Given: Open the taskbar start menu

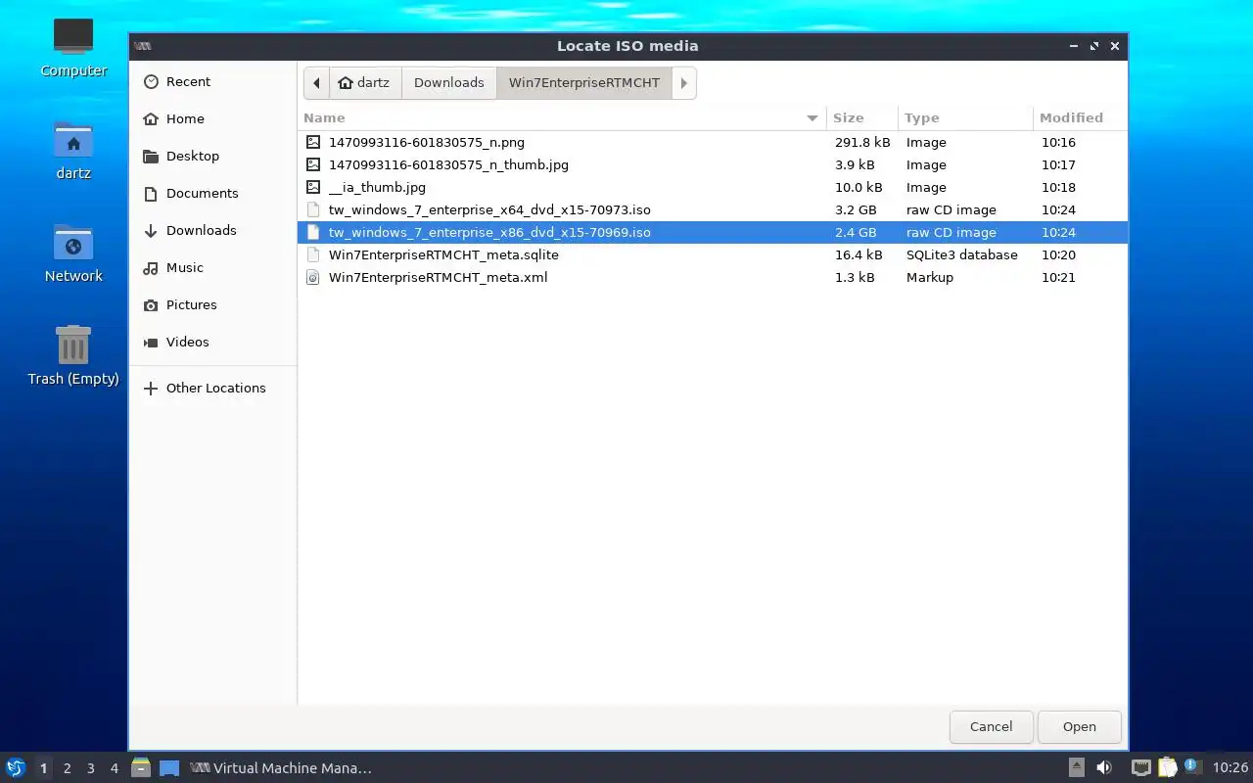Looking at the screenshot, I should tap(16, 768).
